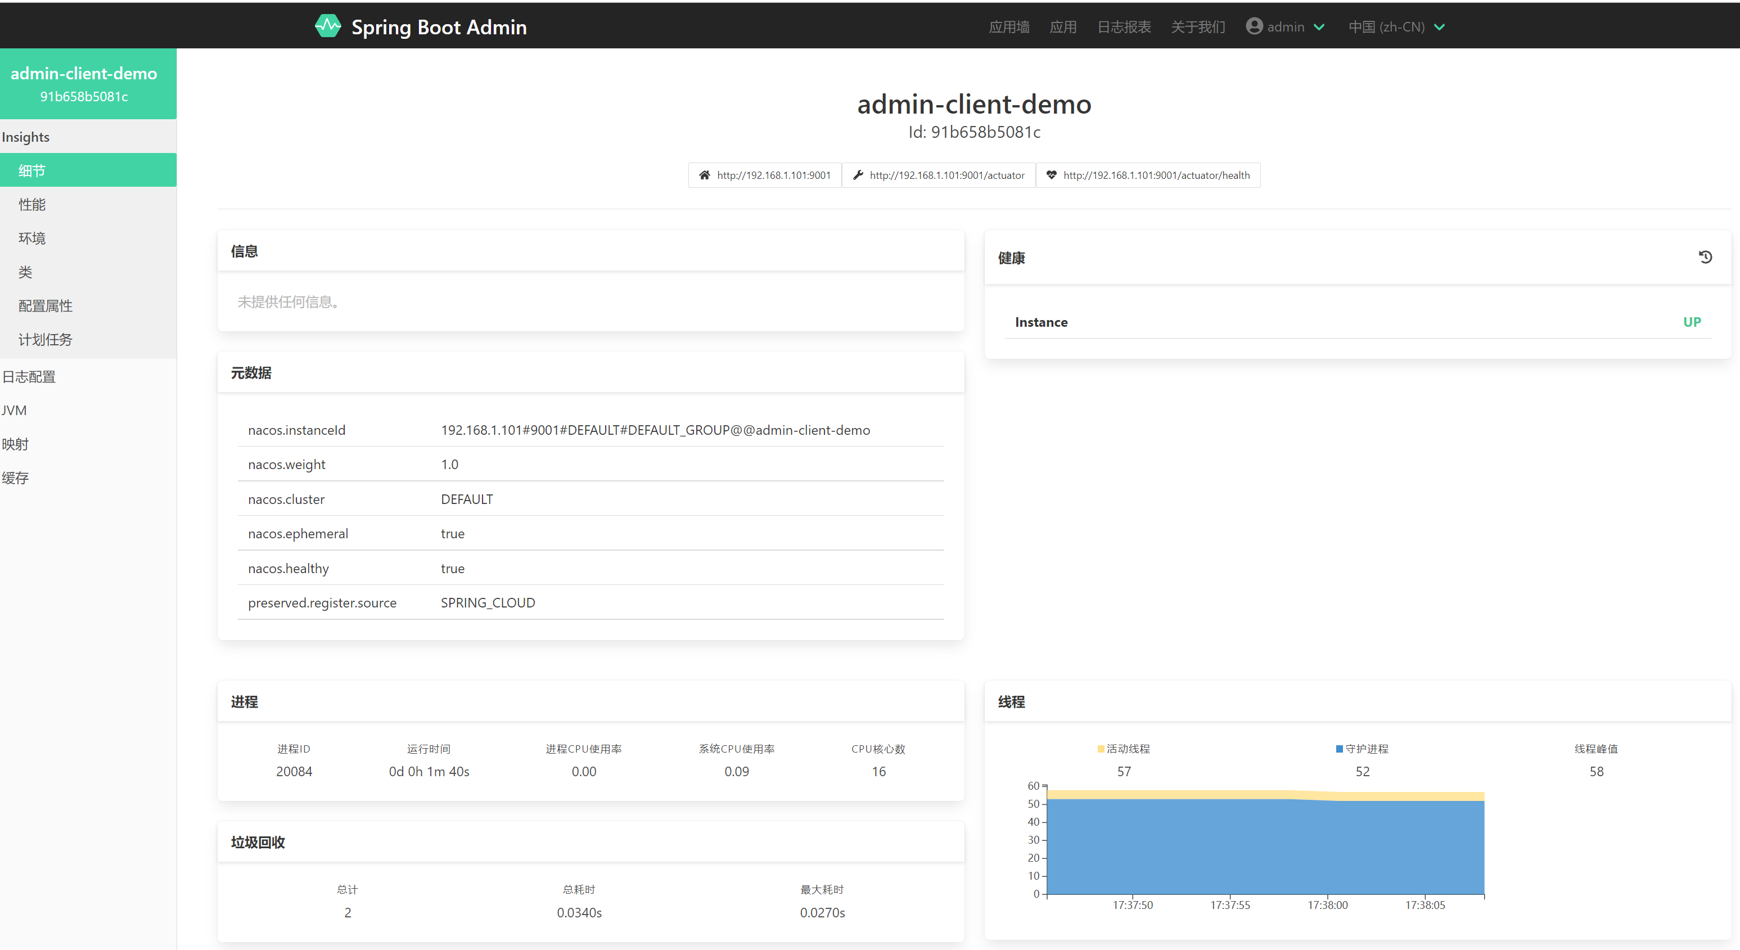Click the heartbeat icon for the health URL

click(x=1051, y=175)
